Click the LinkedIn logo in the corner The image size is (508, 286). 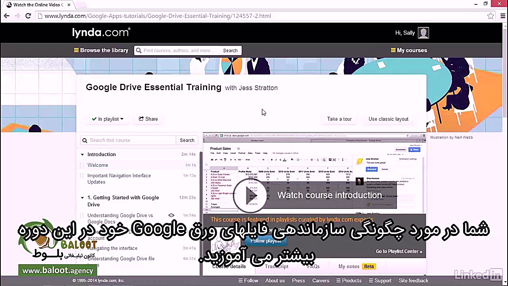pos(478,274)
